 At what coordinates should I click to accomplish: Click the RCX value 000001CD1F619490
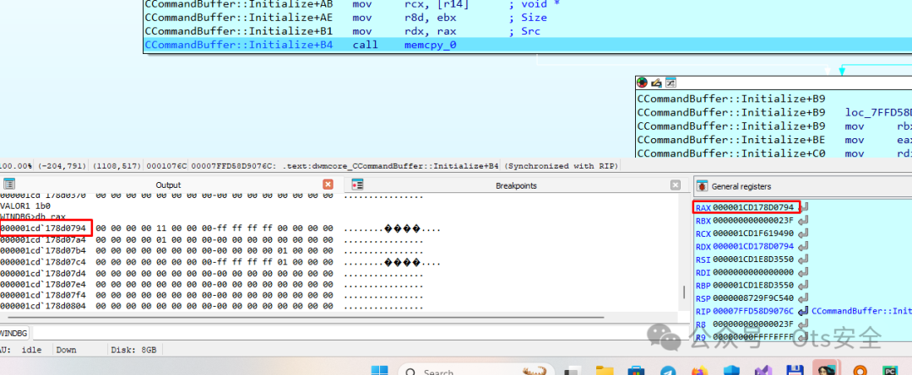(753, 233)
